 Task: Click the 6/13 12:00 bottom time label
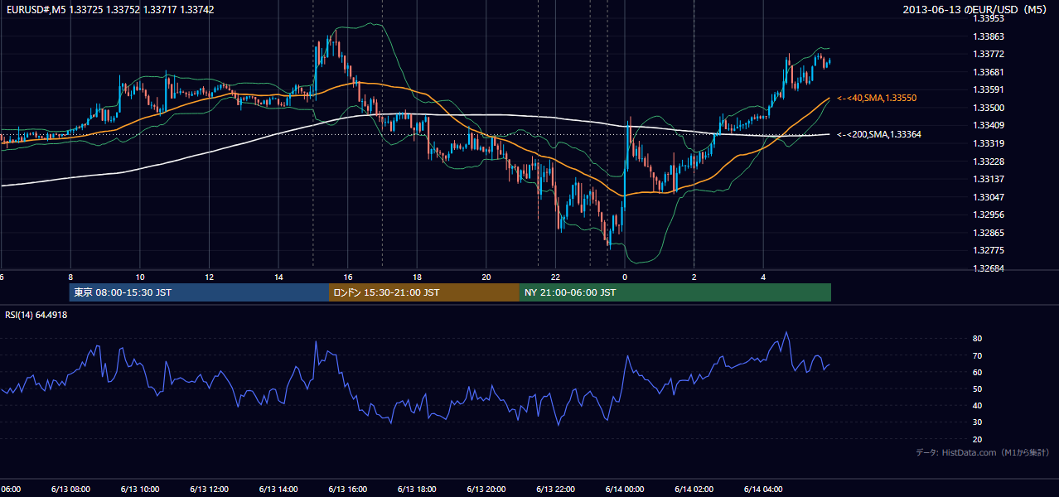(x=209, y=489)
